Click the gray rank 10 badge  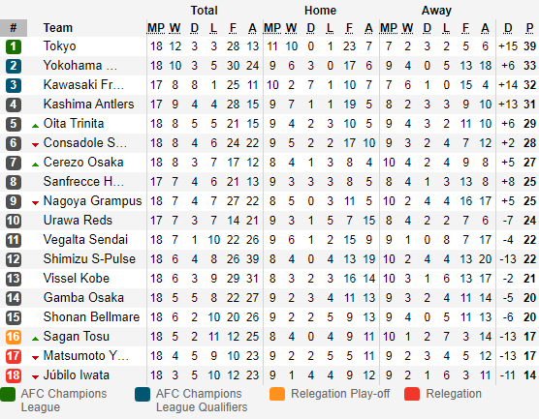pos(14,221)
